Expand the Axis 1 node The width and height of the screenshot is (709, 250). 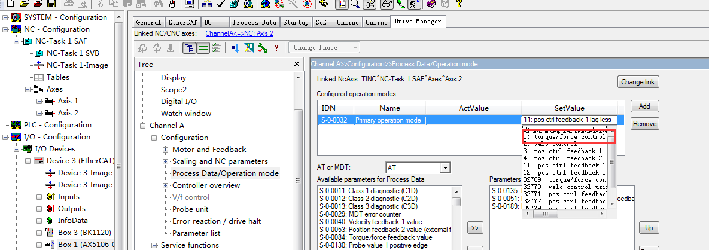click(39, 101)
